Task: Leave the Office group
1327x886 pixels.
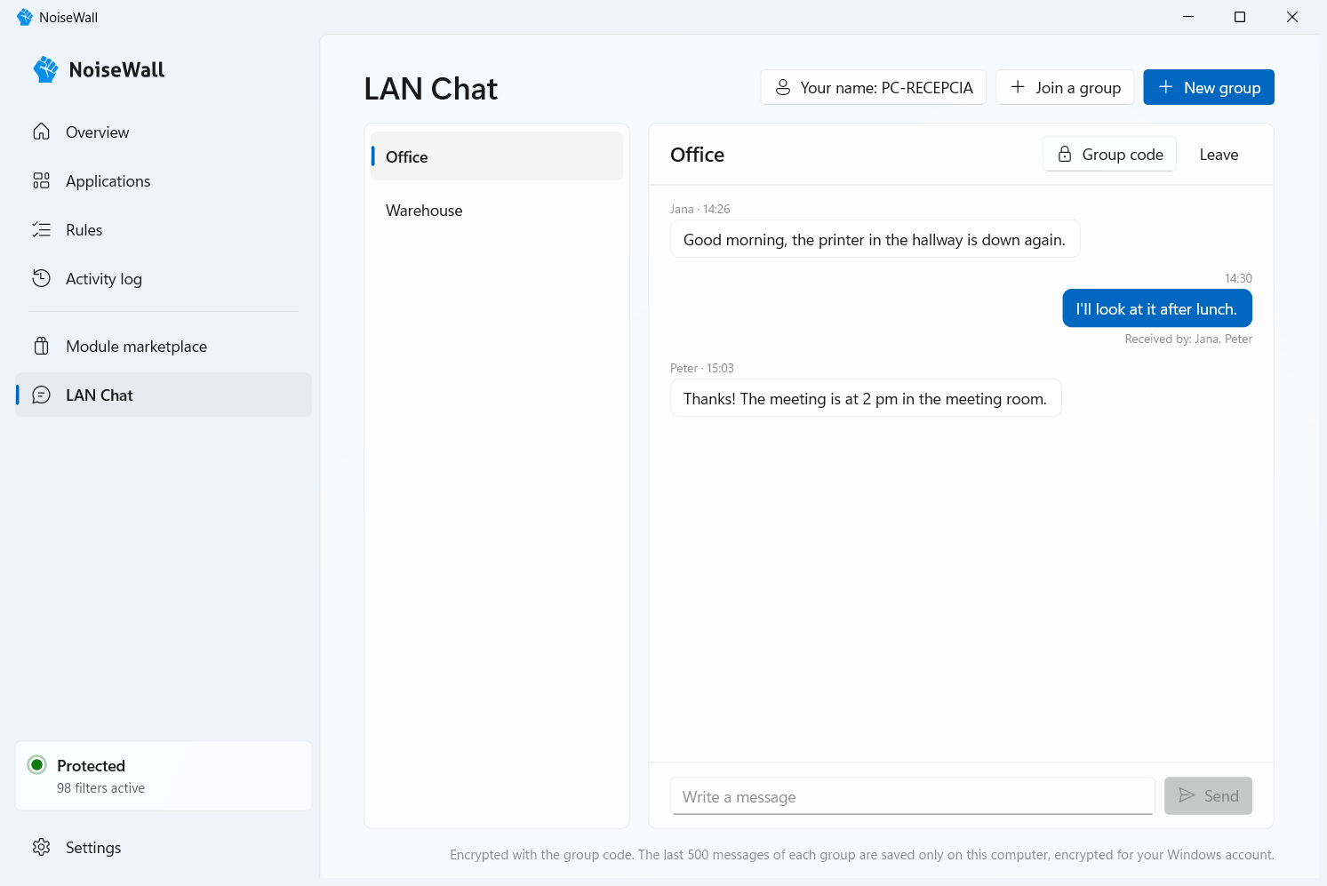Action: point(1219,155)
